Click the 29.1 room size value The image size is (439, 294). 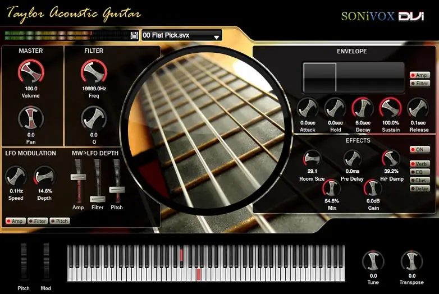[x=312, y=171]
